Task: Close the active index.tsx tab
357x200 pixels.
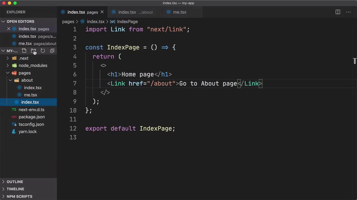Action: (x=102, y=12)
